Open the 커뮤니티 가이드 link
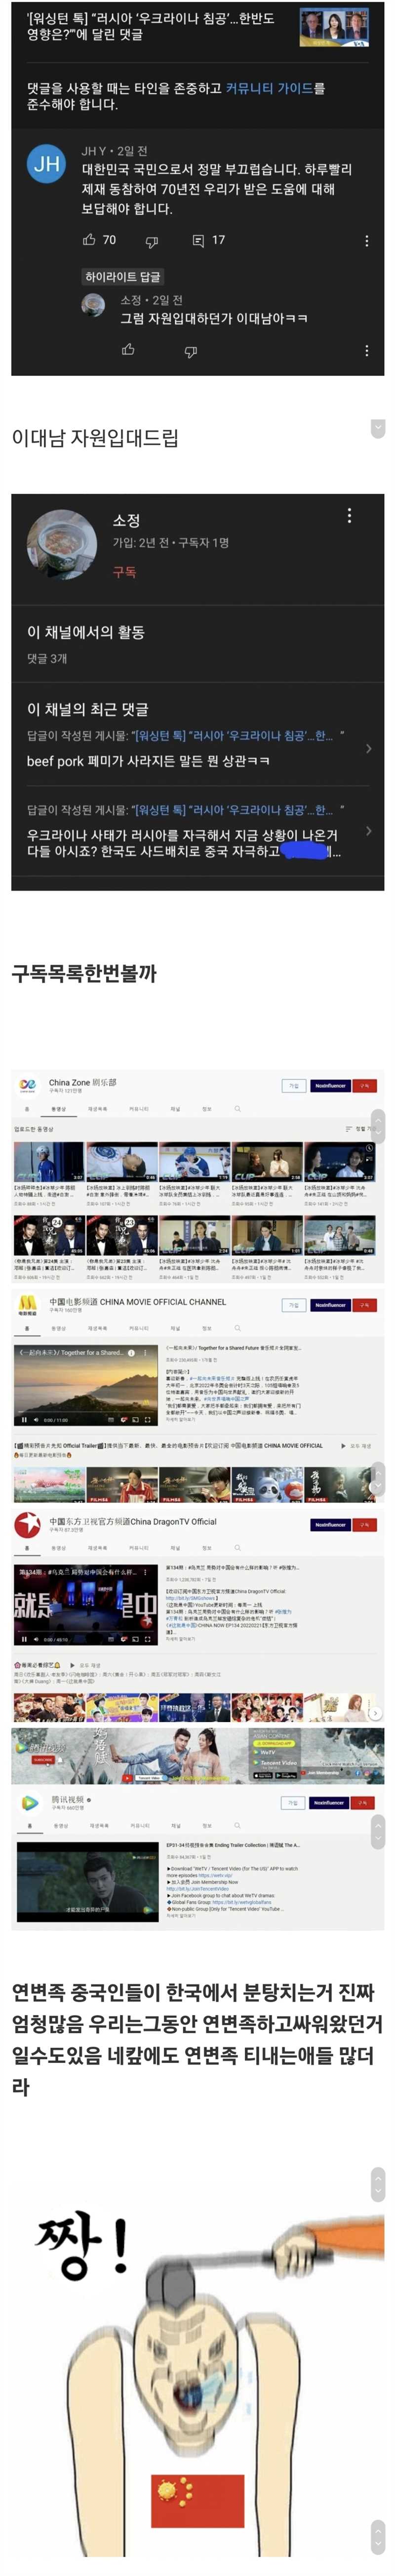 pyautogui.click(x=275, y=88)
